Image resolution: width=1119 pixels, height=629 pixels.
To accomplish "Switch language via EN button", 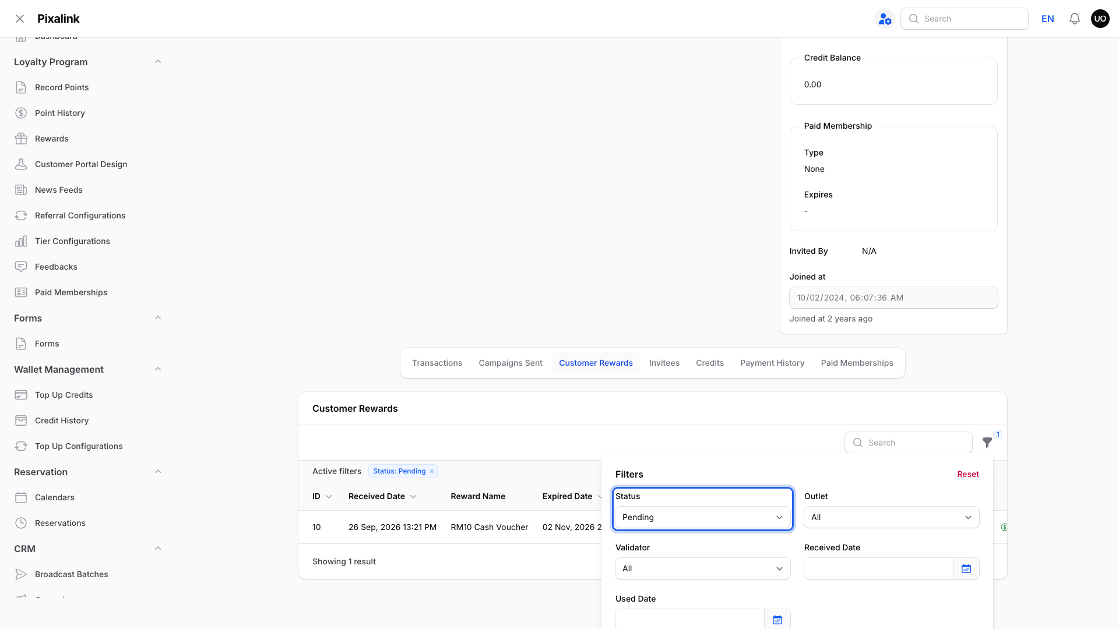I will coord(1048,19).
